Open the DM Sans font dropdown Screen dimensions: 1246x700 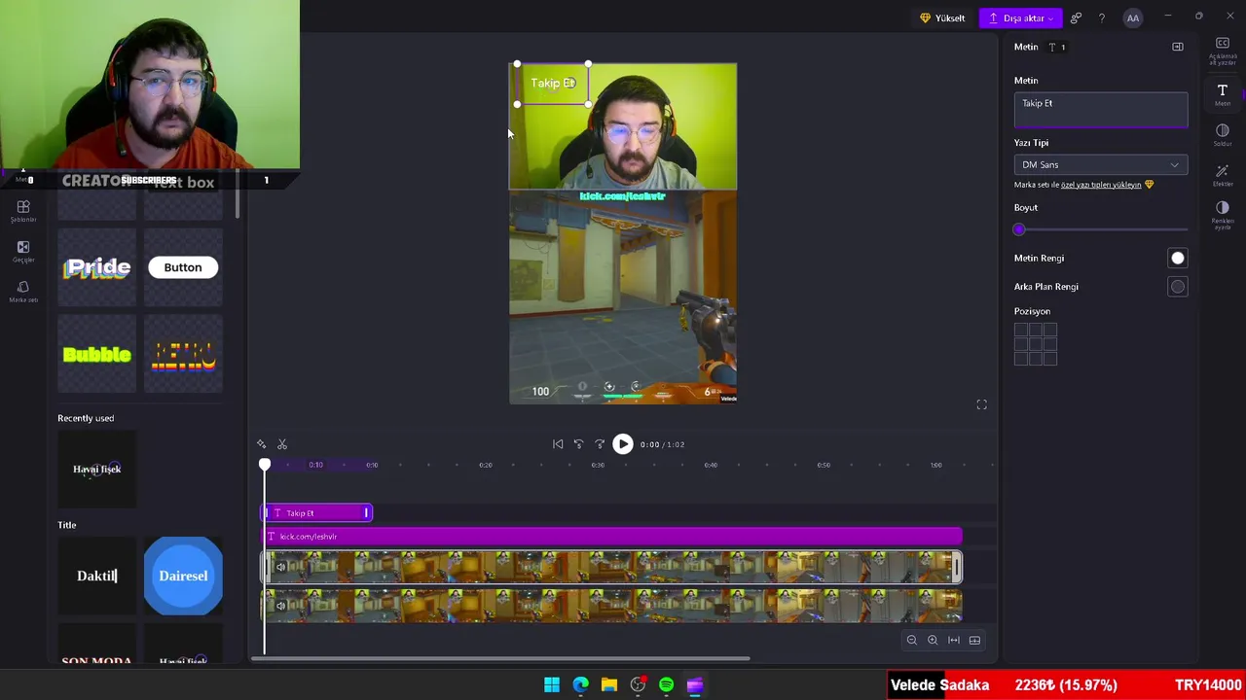point(1101,164)
